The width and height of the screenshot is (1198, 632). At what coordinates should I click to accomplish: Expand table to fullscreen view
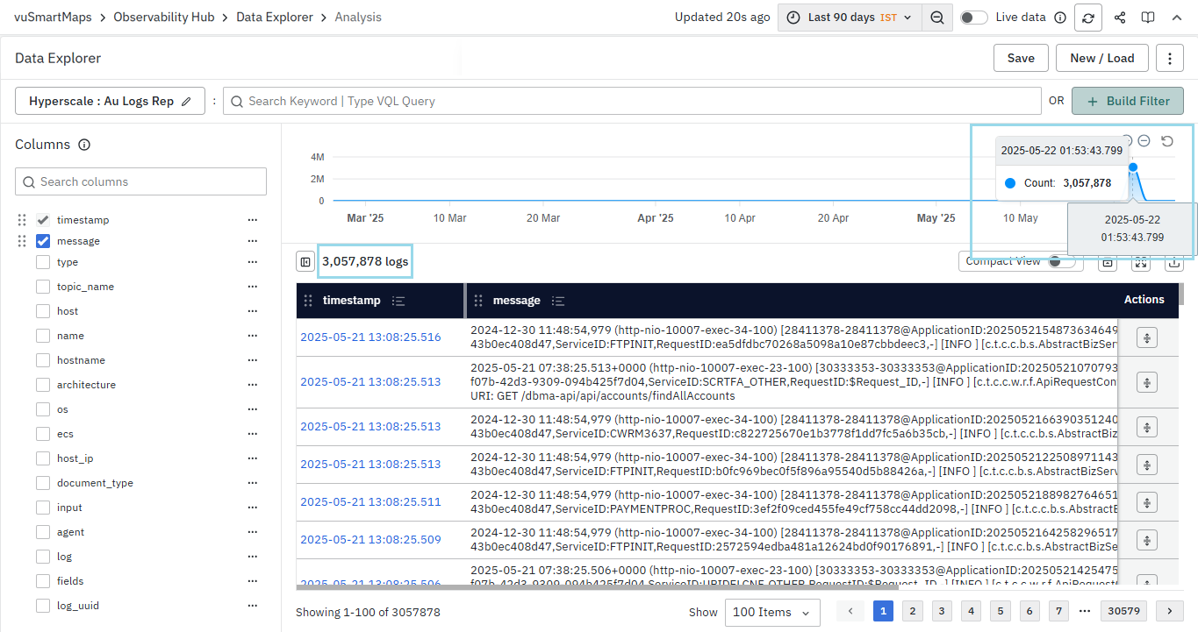click(x=1141, y=261)
